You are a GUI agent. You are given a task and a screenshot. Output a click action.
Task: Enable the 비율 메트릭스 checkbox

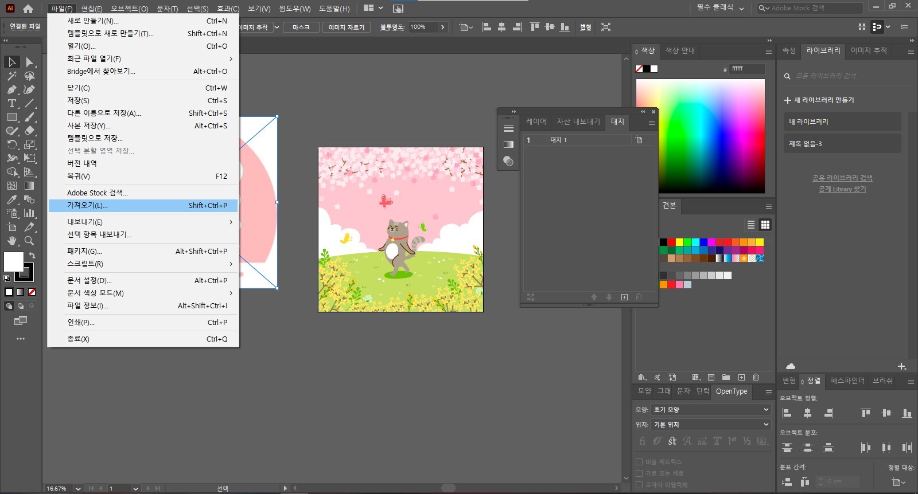click(639, 462)
